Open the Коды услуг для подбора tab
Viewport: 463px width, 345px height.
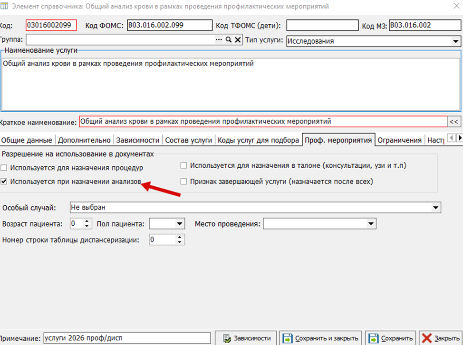pos(259,140)
